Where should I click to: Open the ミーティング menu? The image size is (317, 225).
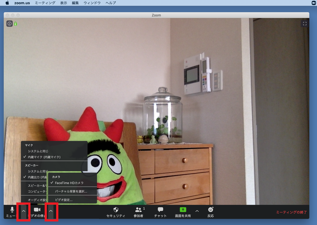(45, 3)
